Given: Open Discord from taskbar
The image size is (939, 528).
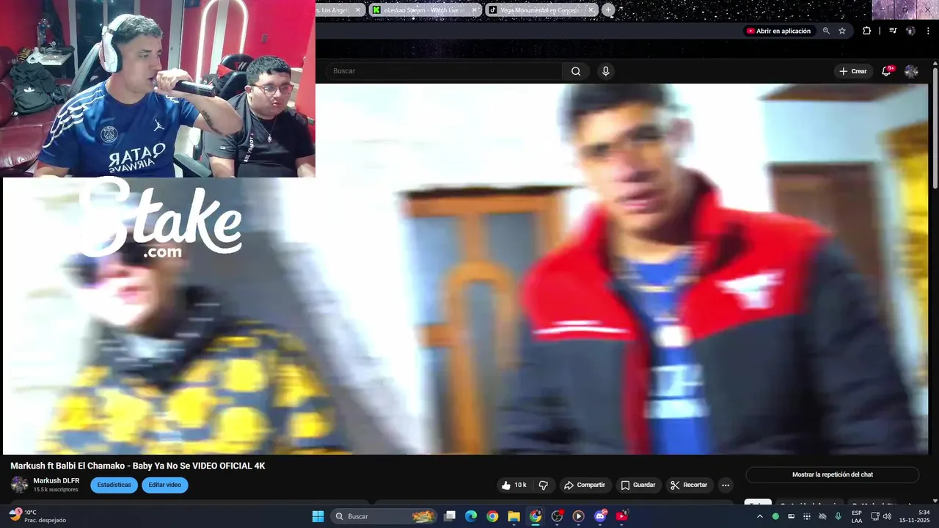Looking at the screenshot, I should pyautogui.click(x=600, y=516).
